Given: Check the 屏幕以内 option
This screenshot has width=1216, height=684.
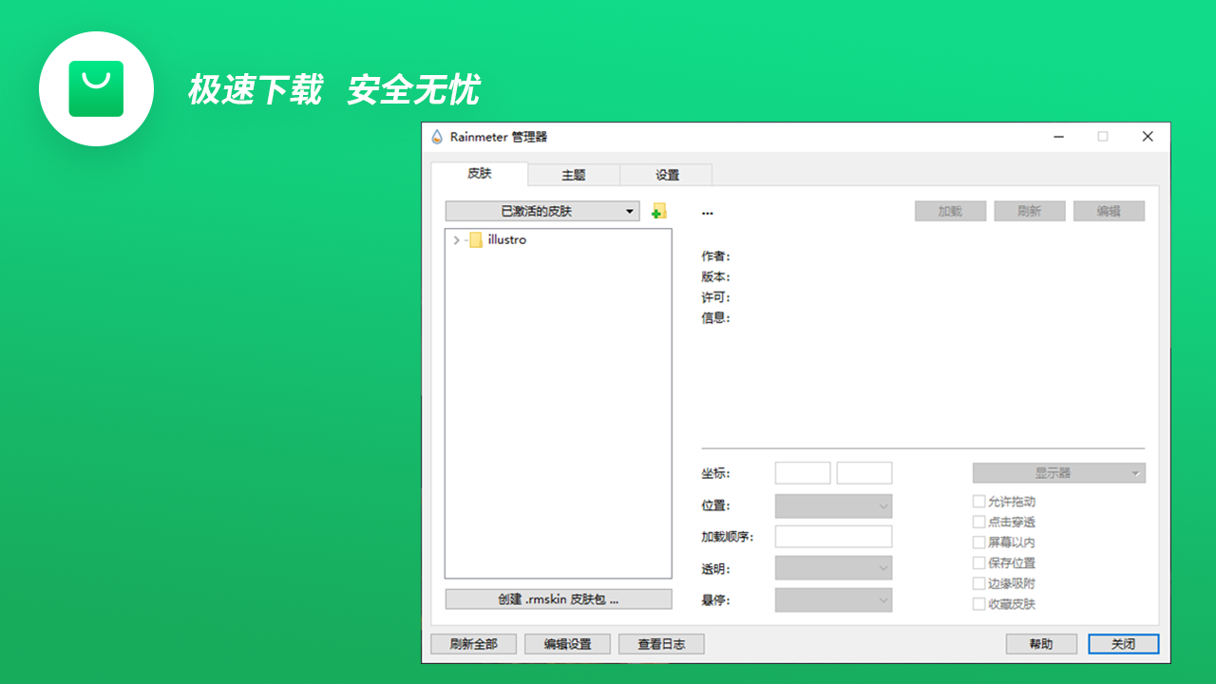Looking at the screenshot, I should point(979,542).
